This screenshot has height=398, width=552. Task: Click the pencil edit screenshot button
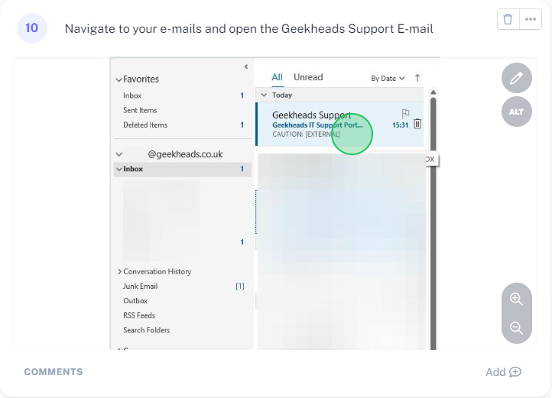(x=517, y=78)
